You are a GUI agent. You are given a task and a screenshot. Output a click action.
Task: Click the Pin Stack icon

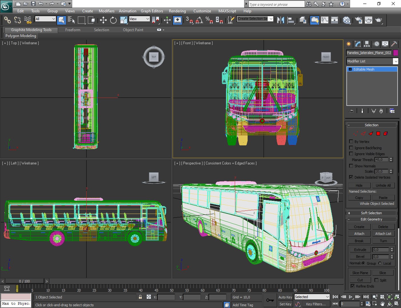click(351, 111)
